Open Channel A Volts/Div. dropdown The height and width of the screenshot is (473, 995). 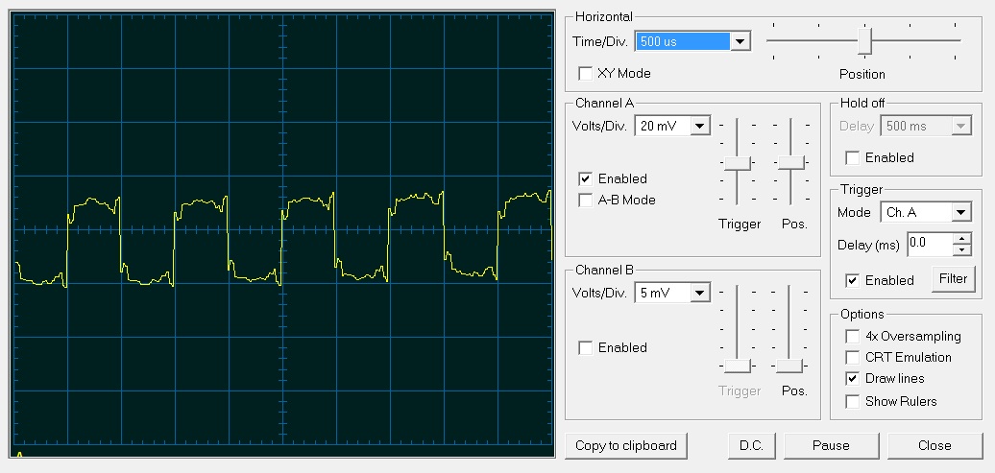pyautogui.click(x=700, y=126)
